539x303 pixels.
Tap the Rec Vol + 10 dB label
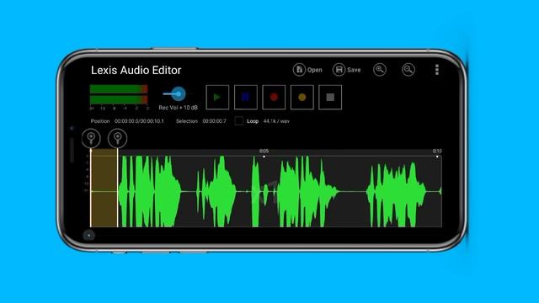[178, 108]
